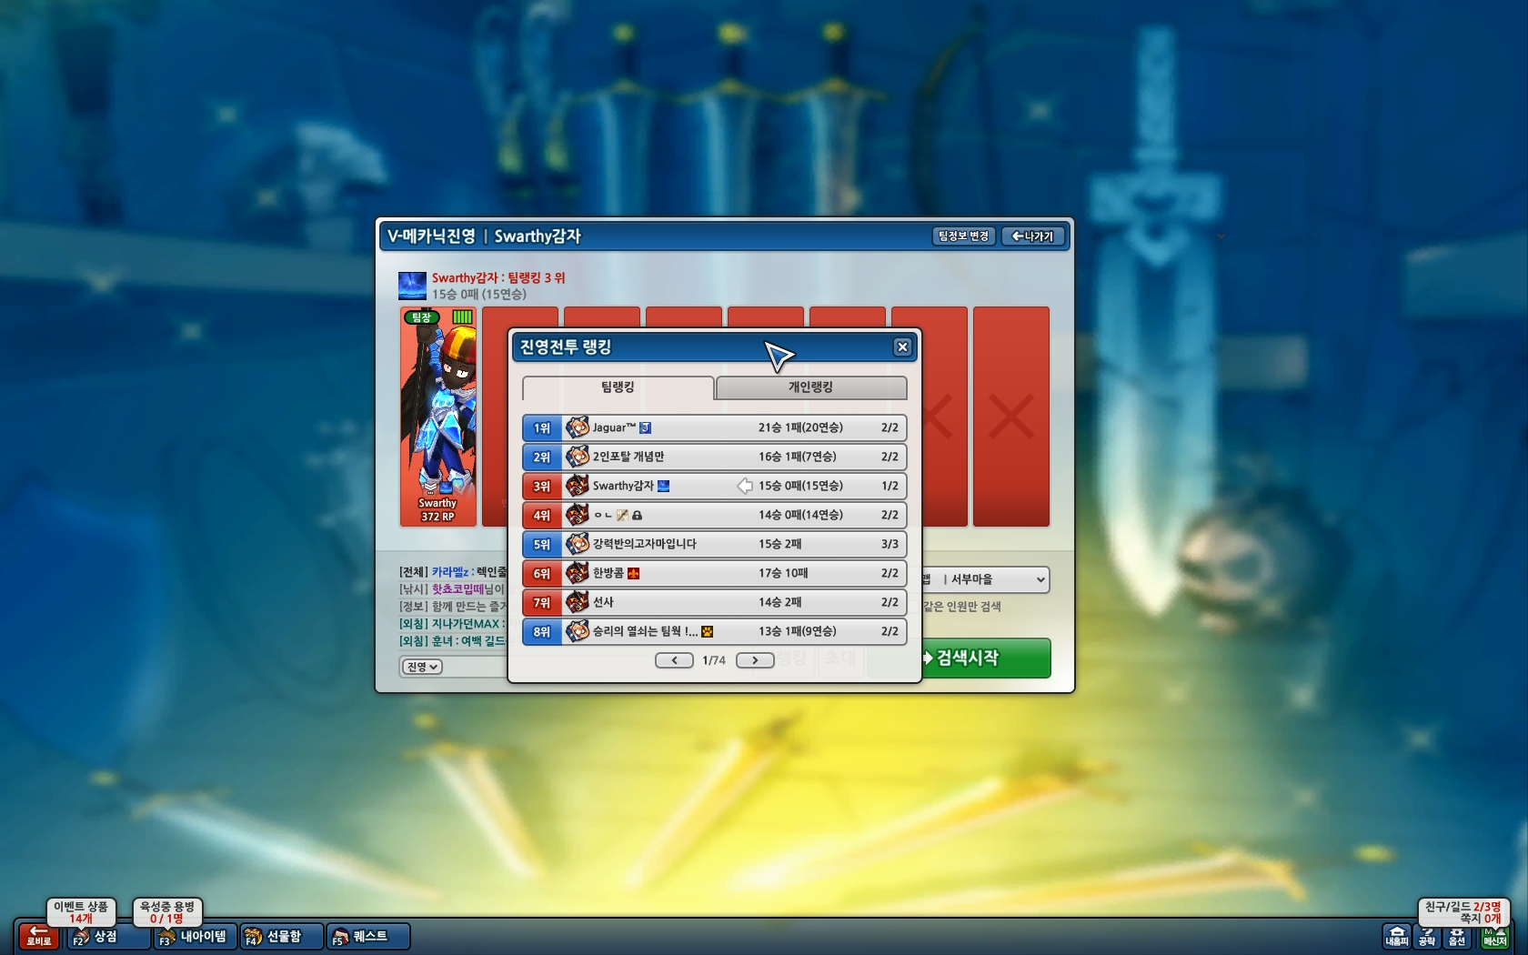Viewport: 1528px width, 955px height.
Task: Select the 팀랭킹 tab
Action: 618,387
